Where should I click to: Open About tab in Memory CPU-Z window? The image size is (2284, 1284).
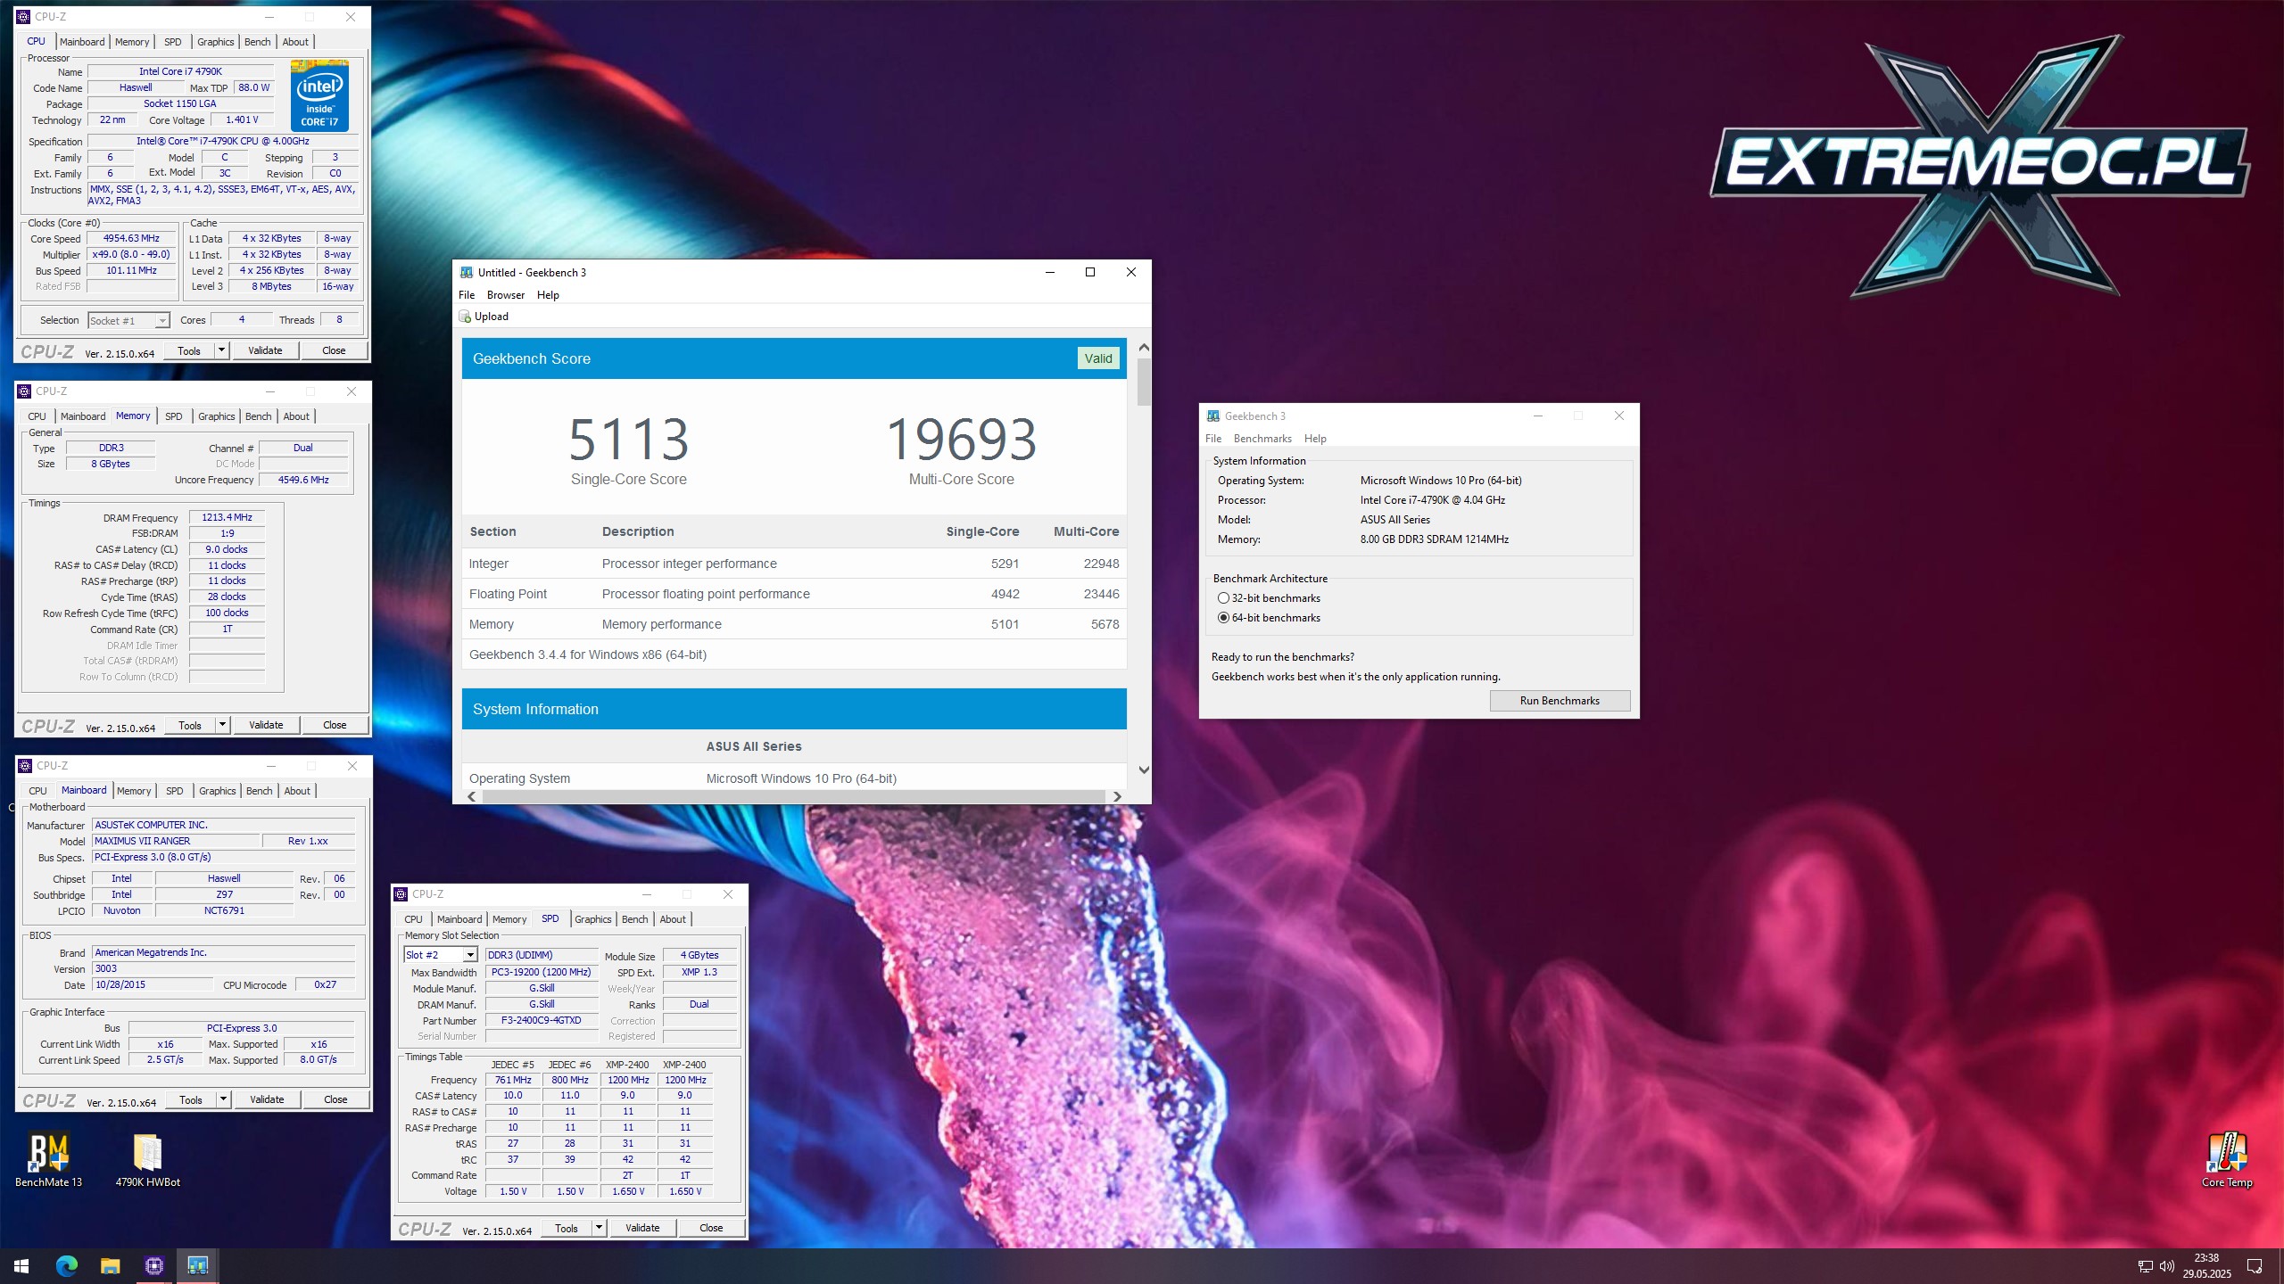[x=296, y=416]
